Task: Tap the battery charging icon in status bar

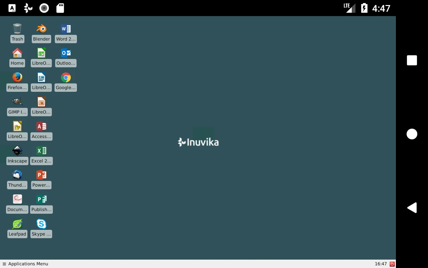Action: tap(364, 8)
